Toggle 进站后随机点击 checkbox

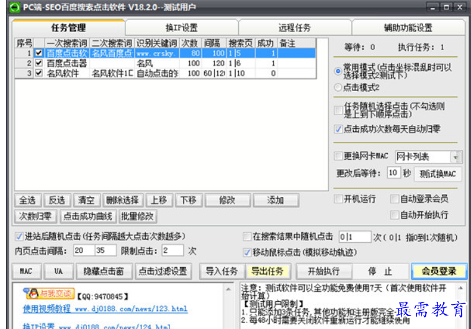pos(19,236)
